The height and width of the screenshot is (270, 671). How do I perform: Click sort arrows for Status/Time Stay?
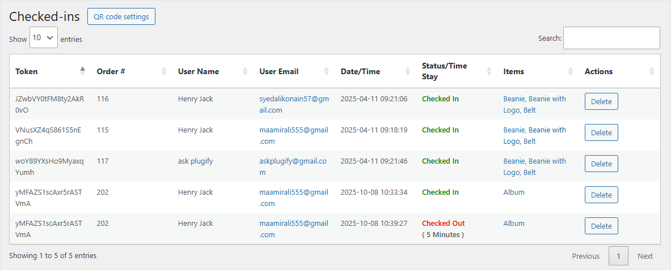click(x=489, y=71)
